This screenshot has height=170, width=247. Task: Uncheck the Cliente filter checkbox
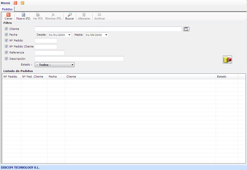tap(7, 29)
